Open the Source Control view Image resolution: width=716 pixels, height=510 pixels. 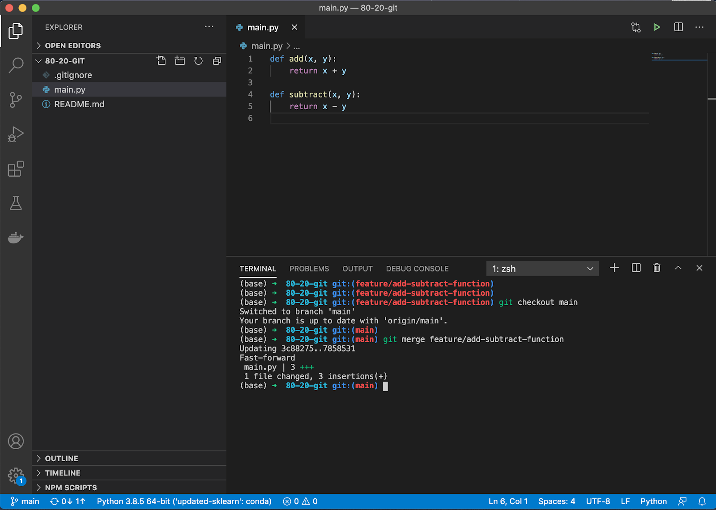[x=16, y=99]
